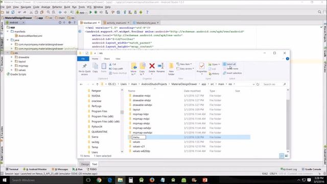Click the Explorer address bar refresh icon
This screenshot has height=184, width=327.
258,84
